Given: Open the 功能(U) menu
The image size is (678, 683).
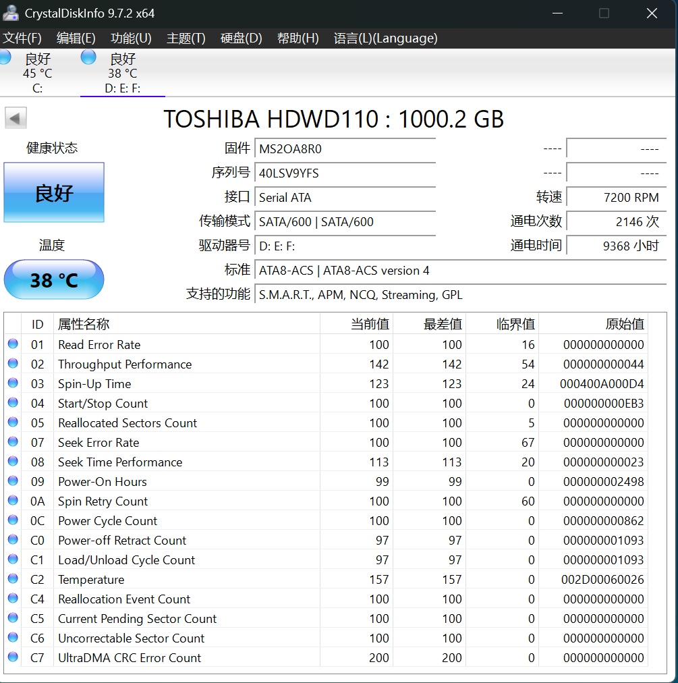Looking at the screenshot, I should pyautogui.click(x=131, y=38).
